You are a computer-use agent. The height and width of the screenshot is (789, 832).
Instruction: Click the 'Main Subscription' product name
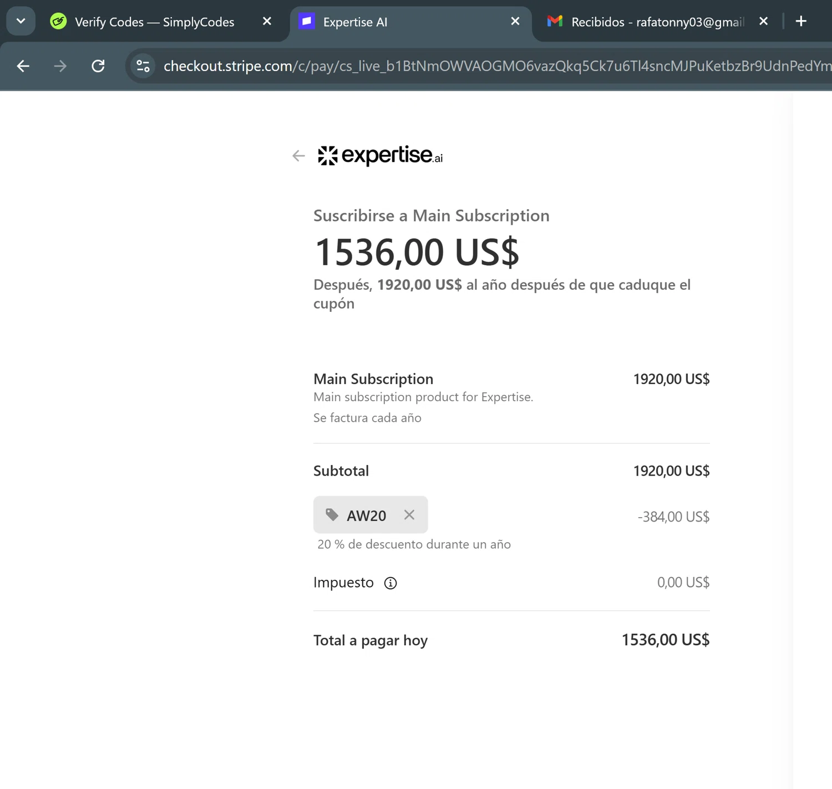click(x=373, y=379)
